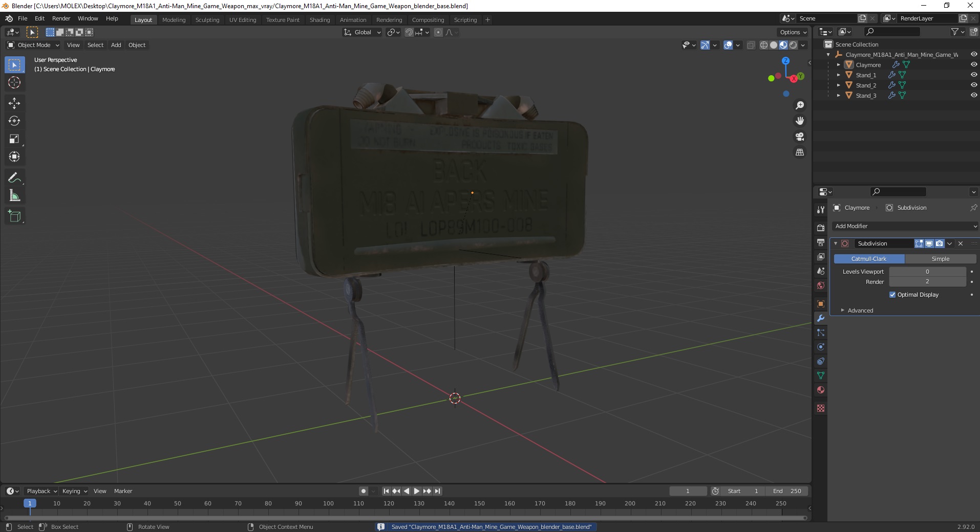
Task: Hide Stand_1 with its eye icon
Action: pyautogui.click(x=973, y=75)
